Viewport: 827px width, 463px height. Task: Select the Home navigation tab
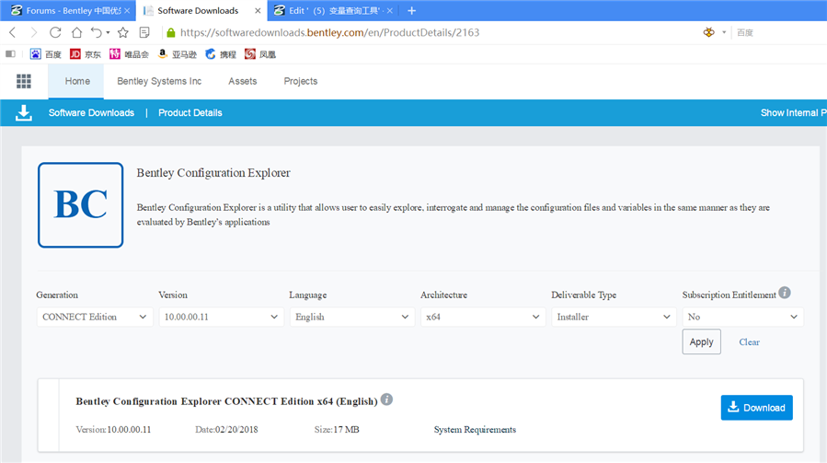77,81
